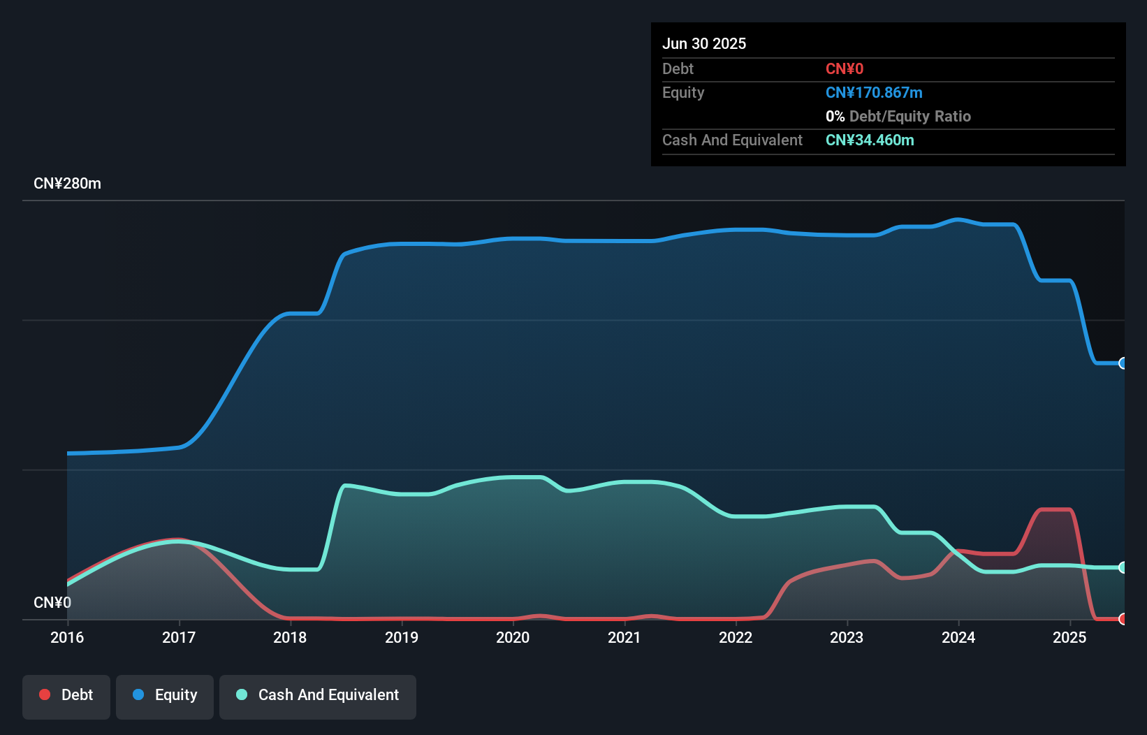Toggle the Cash And Equivalent series visibility
Screen dimensions: 1147x735
pyautogui.click(x=318, y=695)
